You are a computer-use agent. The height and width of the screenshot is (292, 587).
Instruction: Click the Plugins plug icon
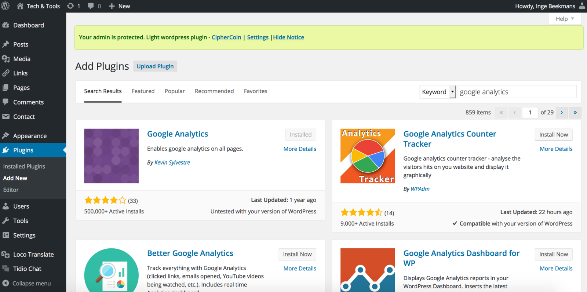coord(6,150)
